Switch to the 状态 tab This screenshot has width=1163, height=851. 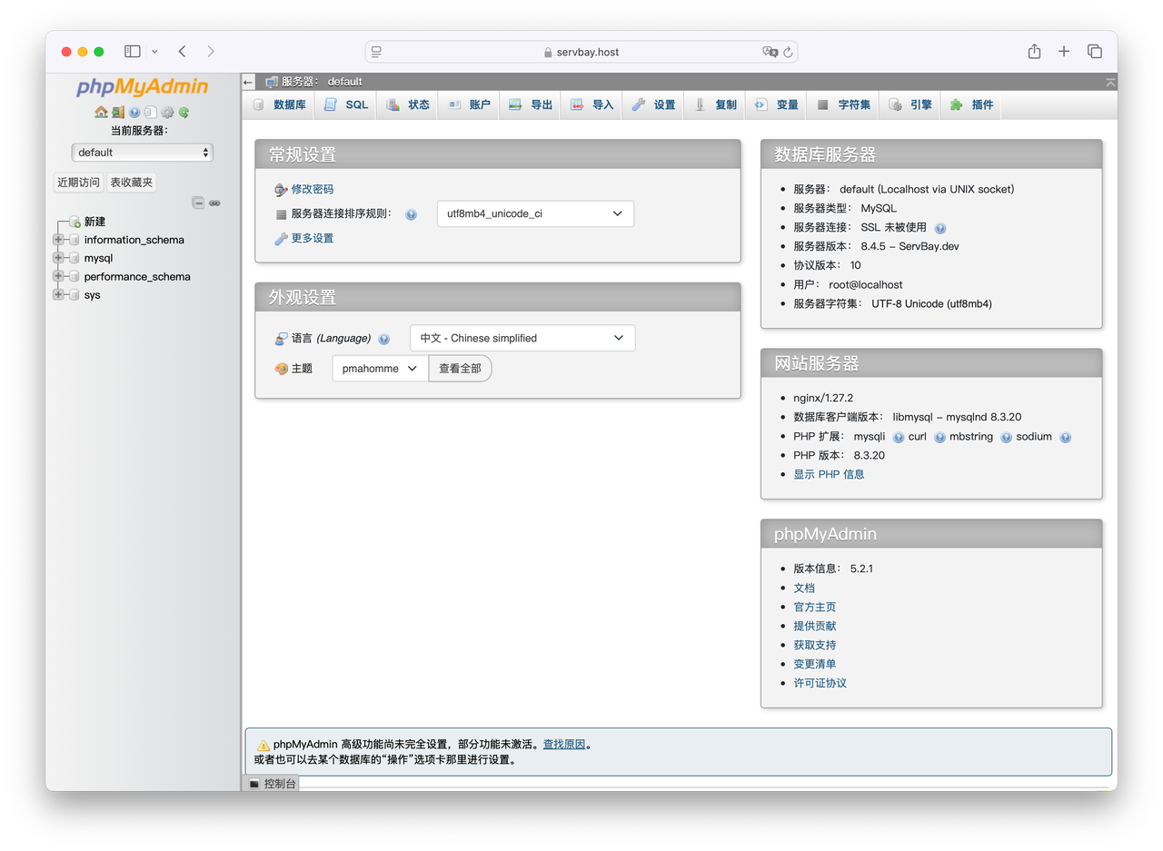pyautogui.click(x=407, y=105)
